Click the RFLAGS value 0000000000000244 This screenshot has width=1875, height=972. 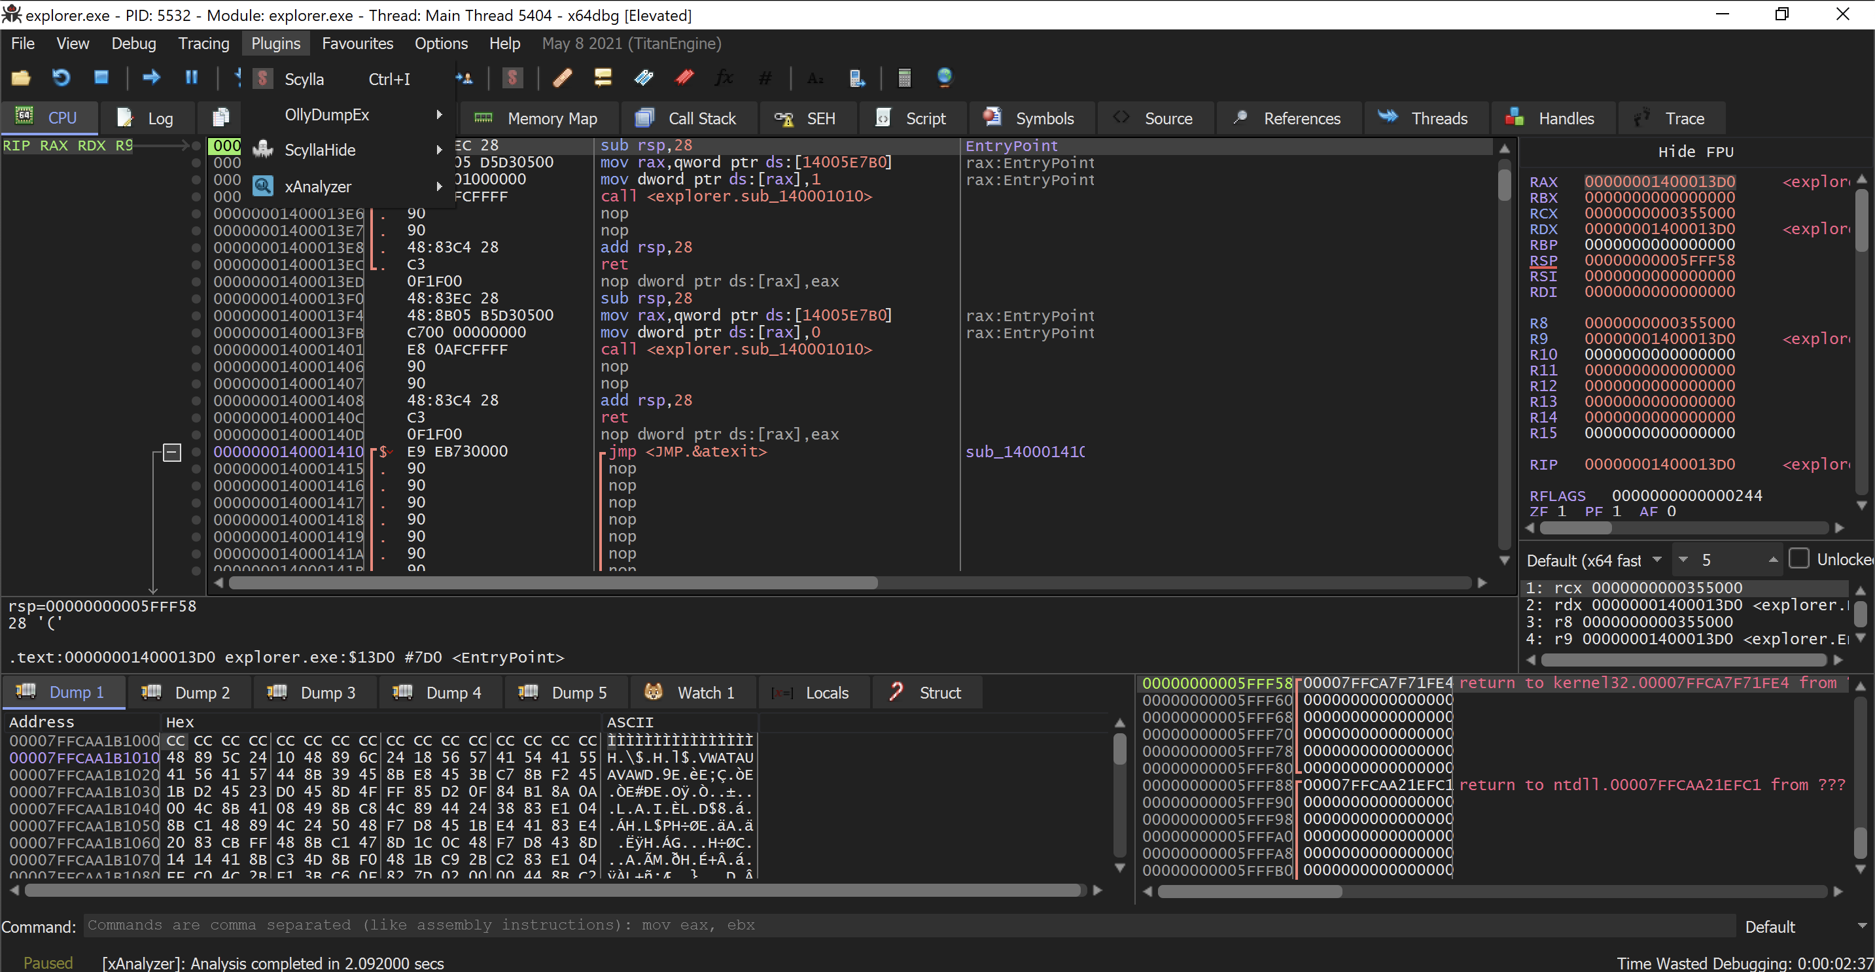[x=1687, y=495]
